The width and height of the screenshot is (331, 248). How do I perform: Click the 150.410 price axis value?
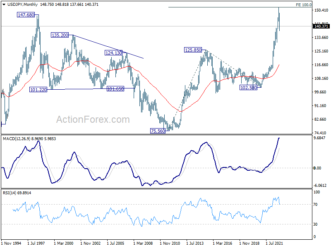click(x=321, y=10)
